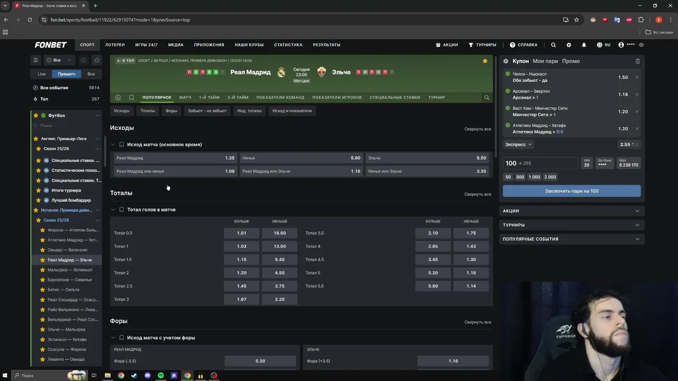
Task: Focus the stake amount field showing 100
Action: click(x=540, y=164)
